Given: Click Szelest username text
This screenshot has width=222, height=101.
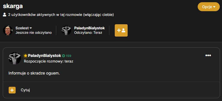Looking at the screenshot, I should 22,28.
